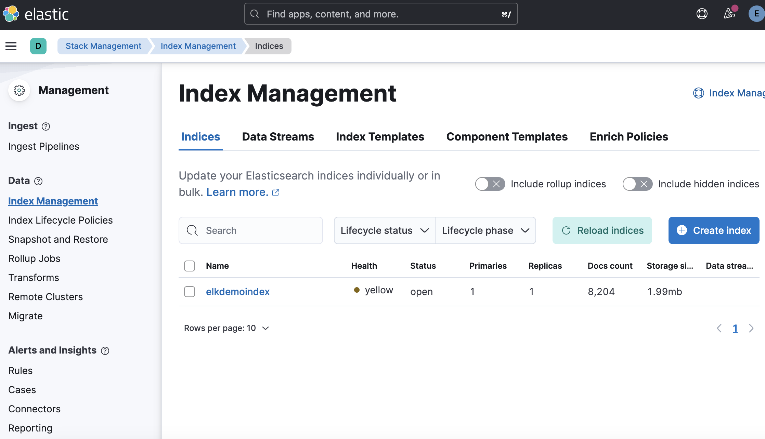The width and height of the screenshot is (765, 439).
Task: Click the Create index button
Action: pos(714,230)
